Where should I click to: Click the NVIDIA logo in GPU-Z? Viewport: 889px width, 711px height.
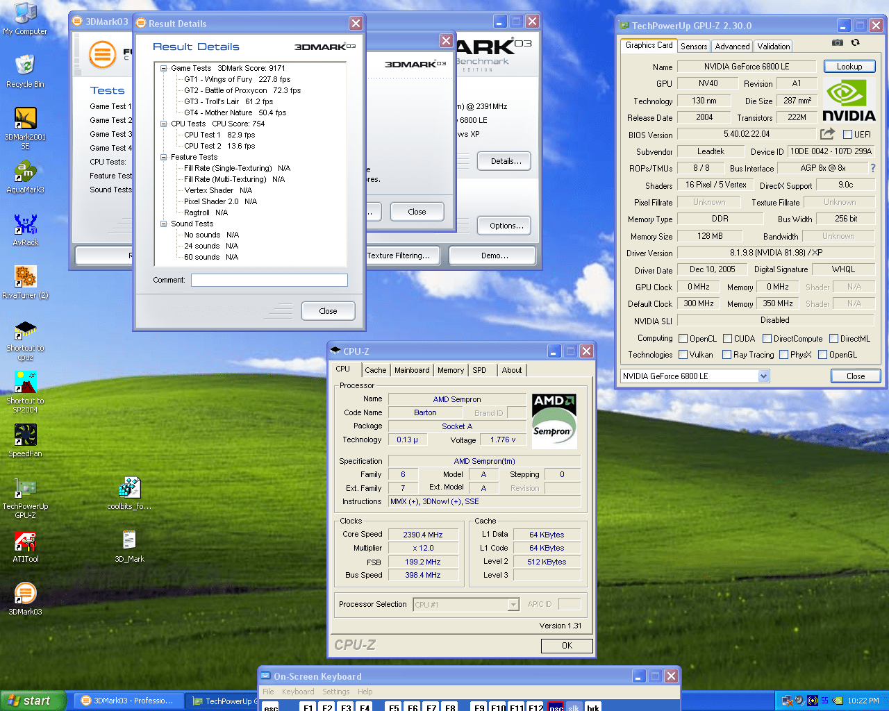tap(849, 100)
